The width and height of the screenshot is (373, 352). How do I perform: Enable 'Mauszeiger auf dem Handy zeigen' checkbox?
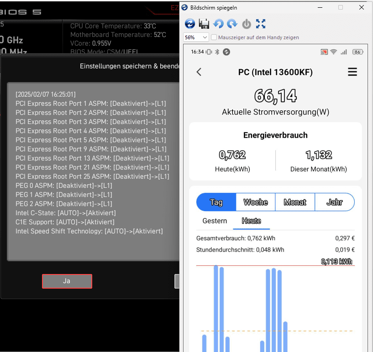214,37
